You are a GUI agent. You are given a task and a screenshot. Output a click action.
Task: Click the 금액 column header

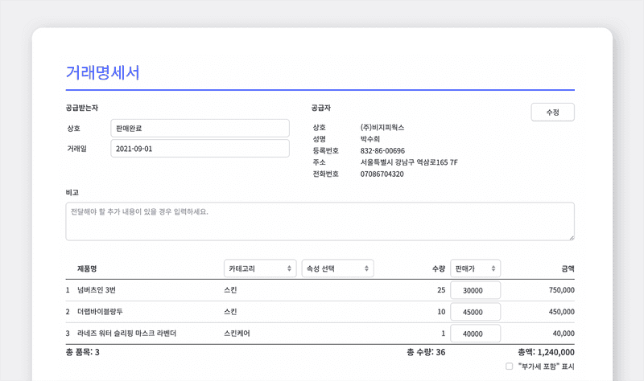pyautogui.click(x=567, y=268)
